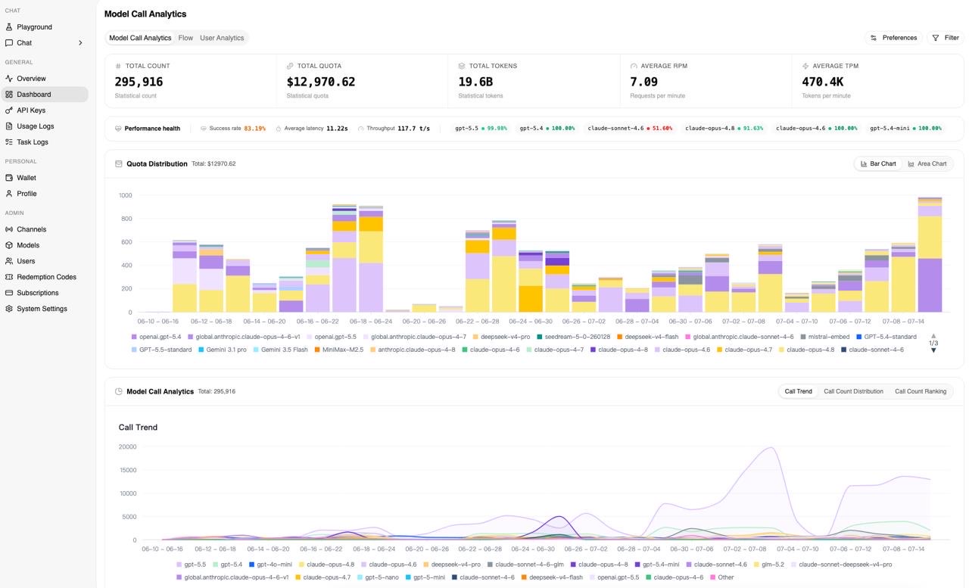Open the Playground page icon
The height and width of the screenshot is (588, 969).
pyautogui.click(x=9, y=26)
